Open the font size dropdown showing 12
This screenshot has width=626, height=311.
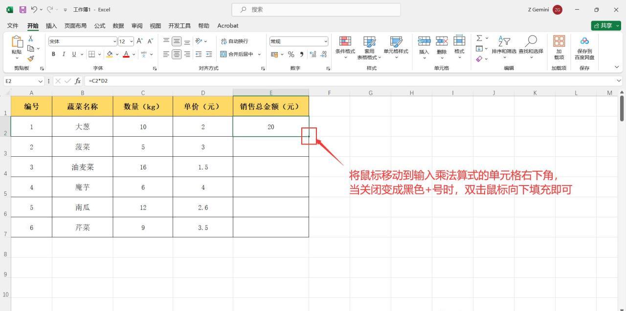tap(131, 41)
